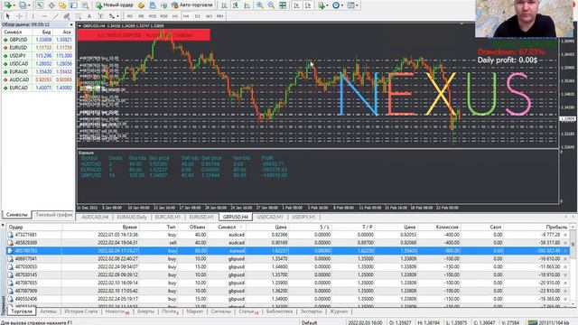This screenshot has width=578, height=325.
Task: Switch timeframe to W1
Action: pyautogui.click(x=209, y=16)
